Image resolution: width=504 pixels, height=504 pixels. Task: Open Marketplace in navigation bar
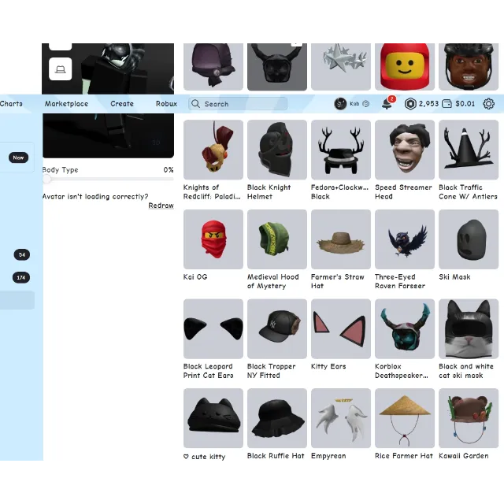tap(66, 104)
